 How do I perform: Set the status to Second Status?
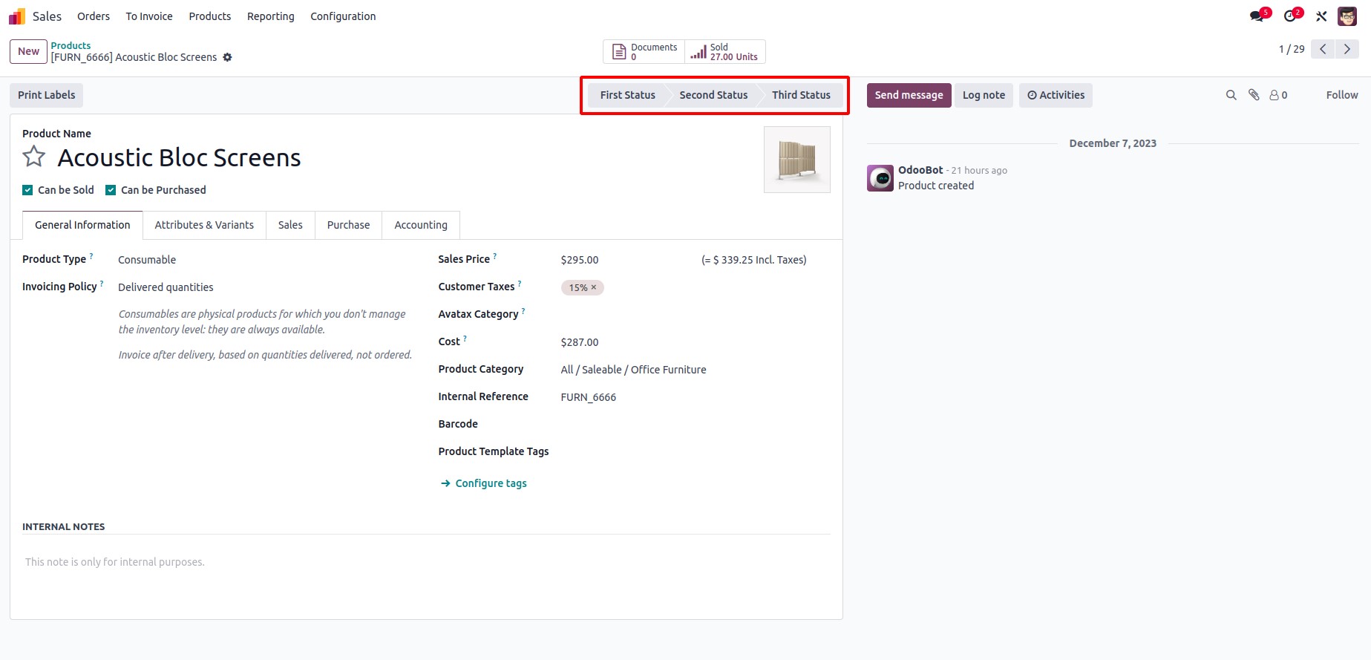point(713,95)
